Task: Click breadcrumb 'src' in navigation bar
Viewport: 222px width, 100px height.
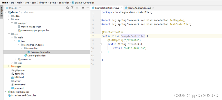Action: 12,3
